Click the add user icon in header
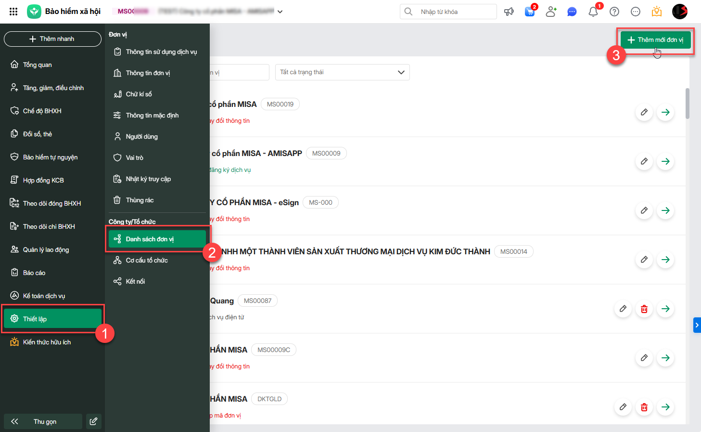The width and height of the screenshot is (701, 432). pyautogui.click(x=551, y=12)
